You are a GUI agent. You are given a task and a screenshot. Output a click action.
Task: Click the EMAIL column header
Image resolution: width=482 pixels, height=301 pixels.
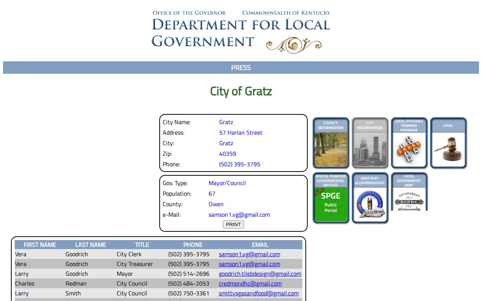(x=260, y=245)
